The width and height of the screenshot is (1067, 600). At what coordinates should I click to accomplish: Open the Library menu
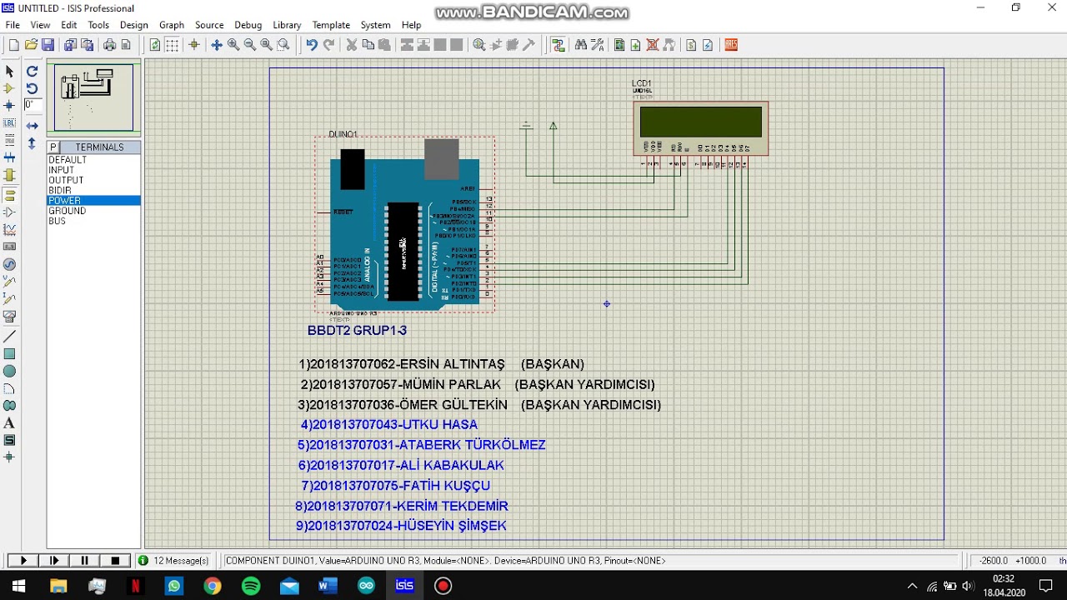(287, 25)
